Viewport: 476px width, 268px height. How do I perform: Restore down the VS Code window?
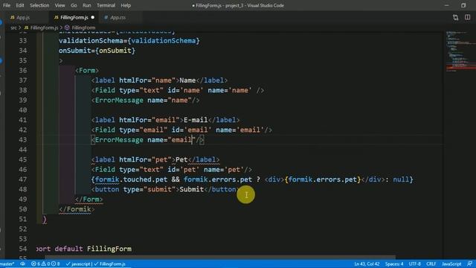click(x=463, y=5)
